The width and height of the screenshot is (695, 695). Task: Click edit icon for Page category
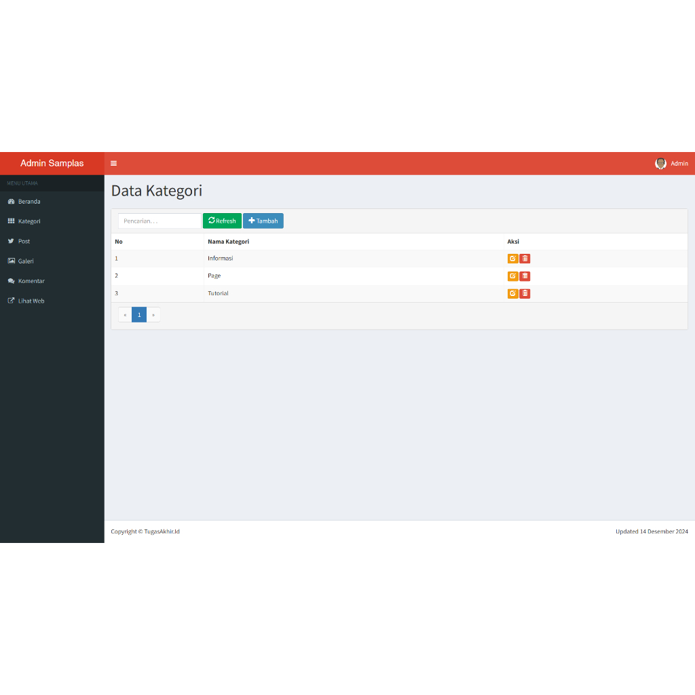512,276
